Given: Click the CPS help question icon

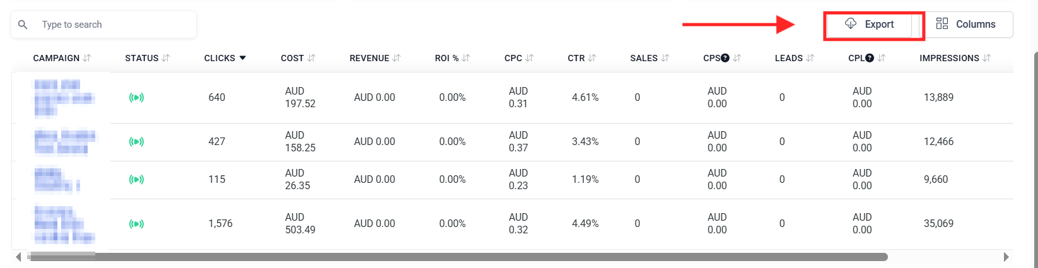Looking at the screenshot, I should coord(725,58).
